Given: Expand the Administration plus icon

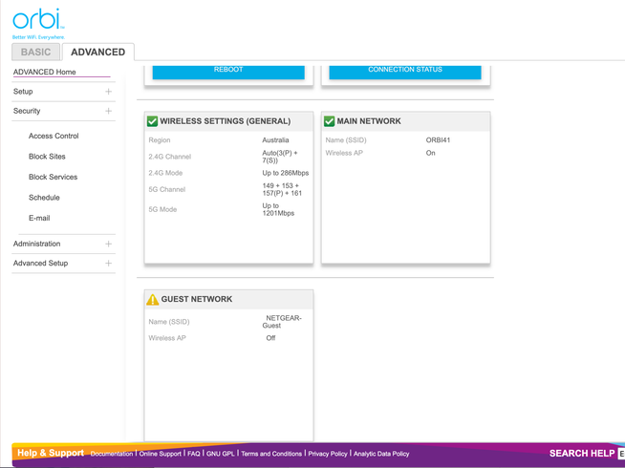Looking at the screenshot, I should [x=108, y=244].
